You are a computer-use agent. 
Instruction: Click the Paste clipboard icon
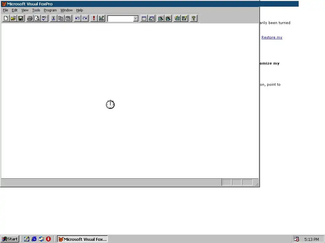coord(68,18)
